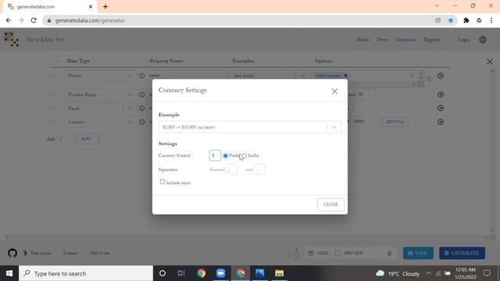Viewport: 500px width, 281px height.
Task: Delete the Names row
Action: (x=441, y=76)
